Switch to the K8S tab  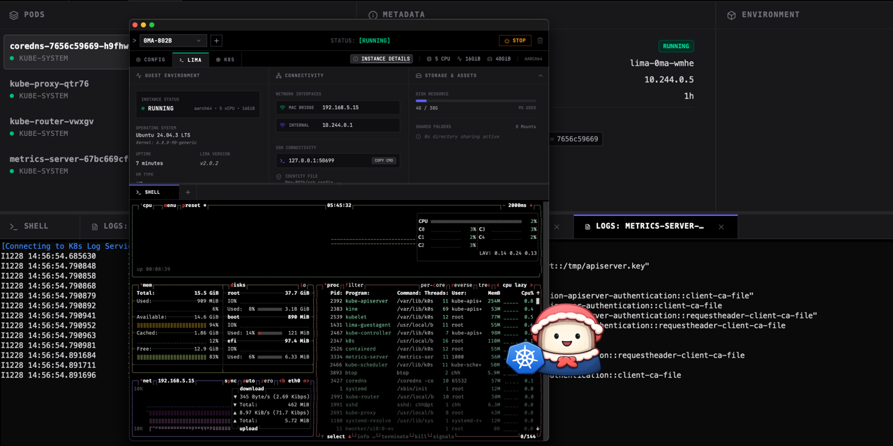coord(225,60)
